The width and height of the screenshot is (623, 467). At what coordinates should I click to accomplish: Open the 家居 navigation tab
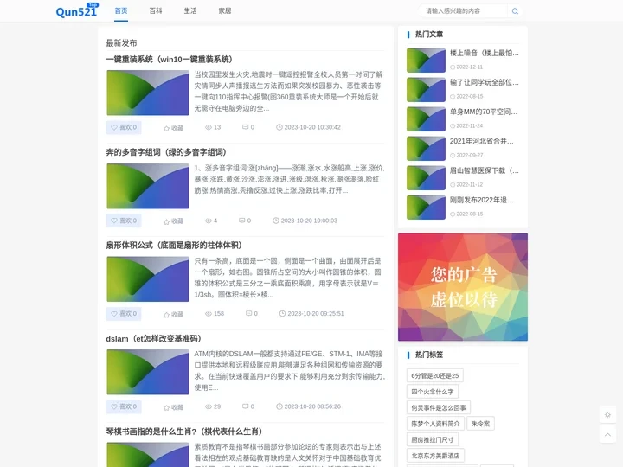224,10
